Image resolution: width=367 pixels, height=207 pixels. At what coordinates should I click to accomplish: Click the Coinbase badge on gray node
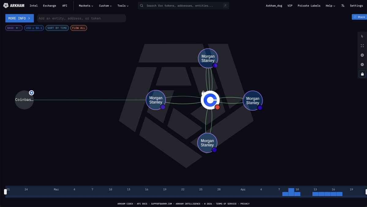(x=31, y=93)
